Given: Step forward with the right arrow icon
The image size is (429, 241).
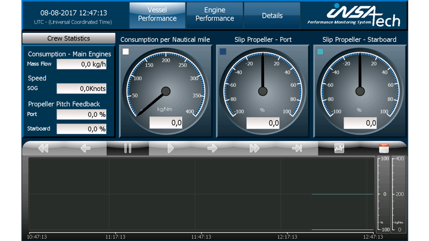Looking at the screenshot, I should point(212,148).
